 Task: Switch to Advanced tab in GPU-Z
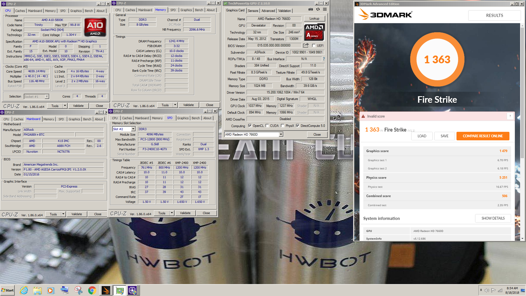(x=268, y=11)
